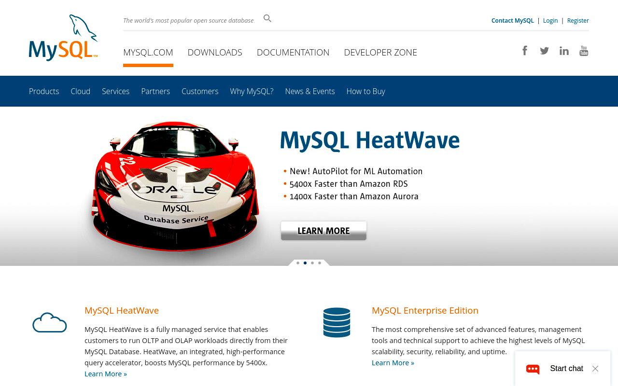Screen dimensions: 618x386
Task: Open the MySQL LinkedIn icon
Action: 564,51
